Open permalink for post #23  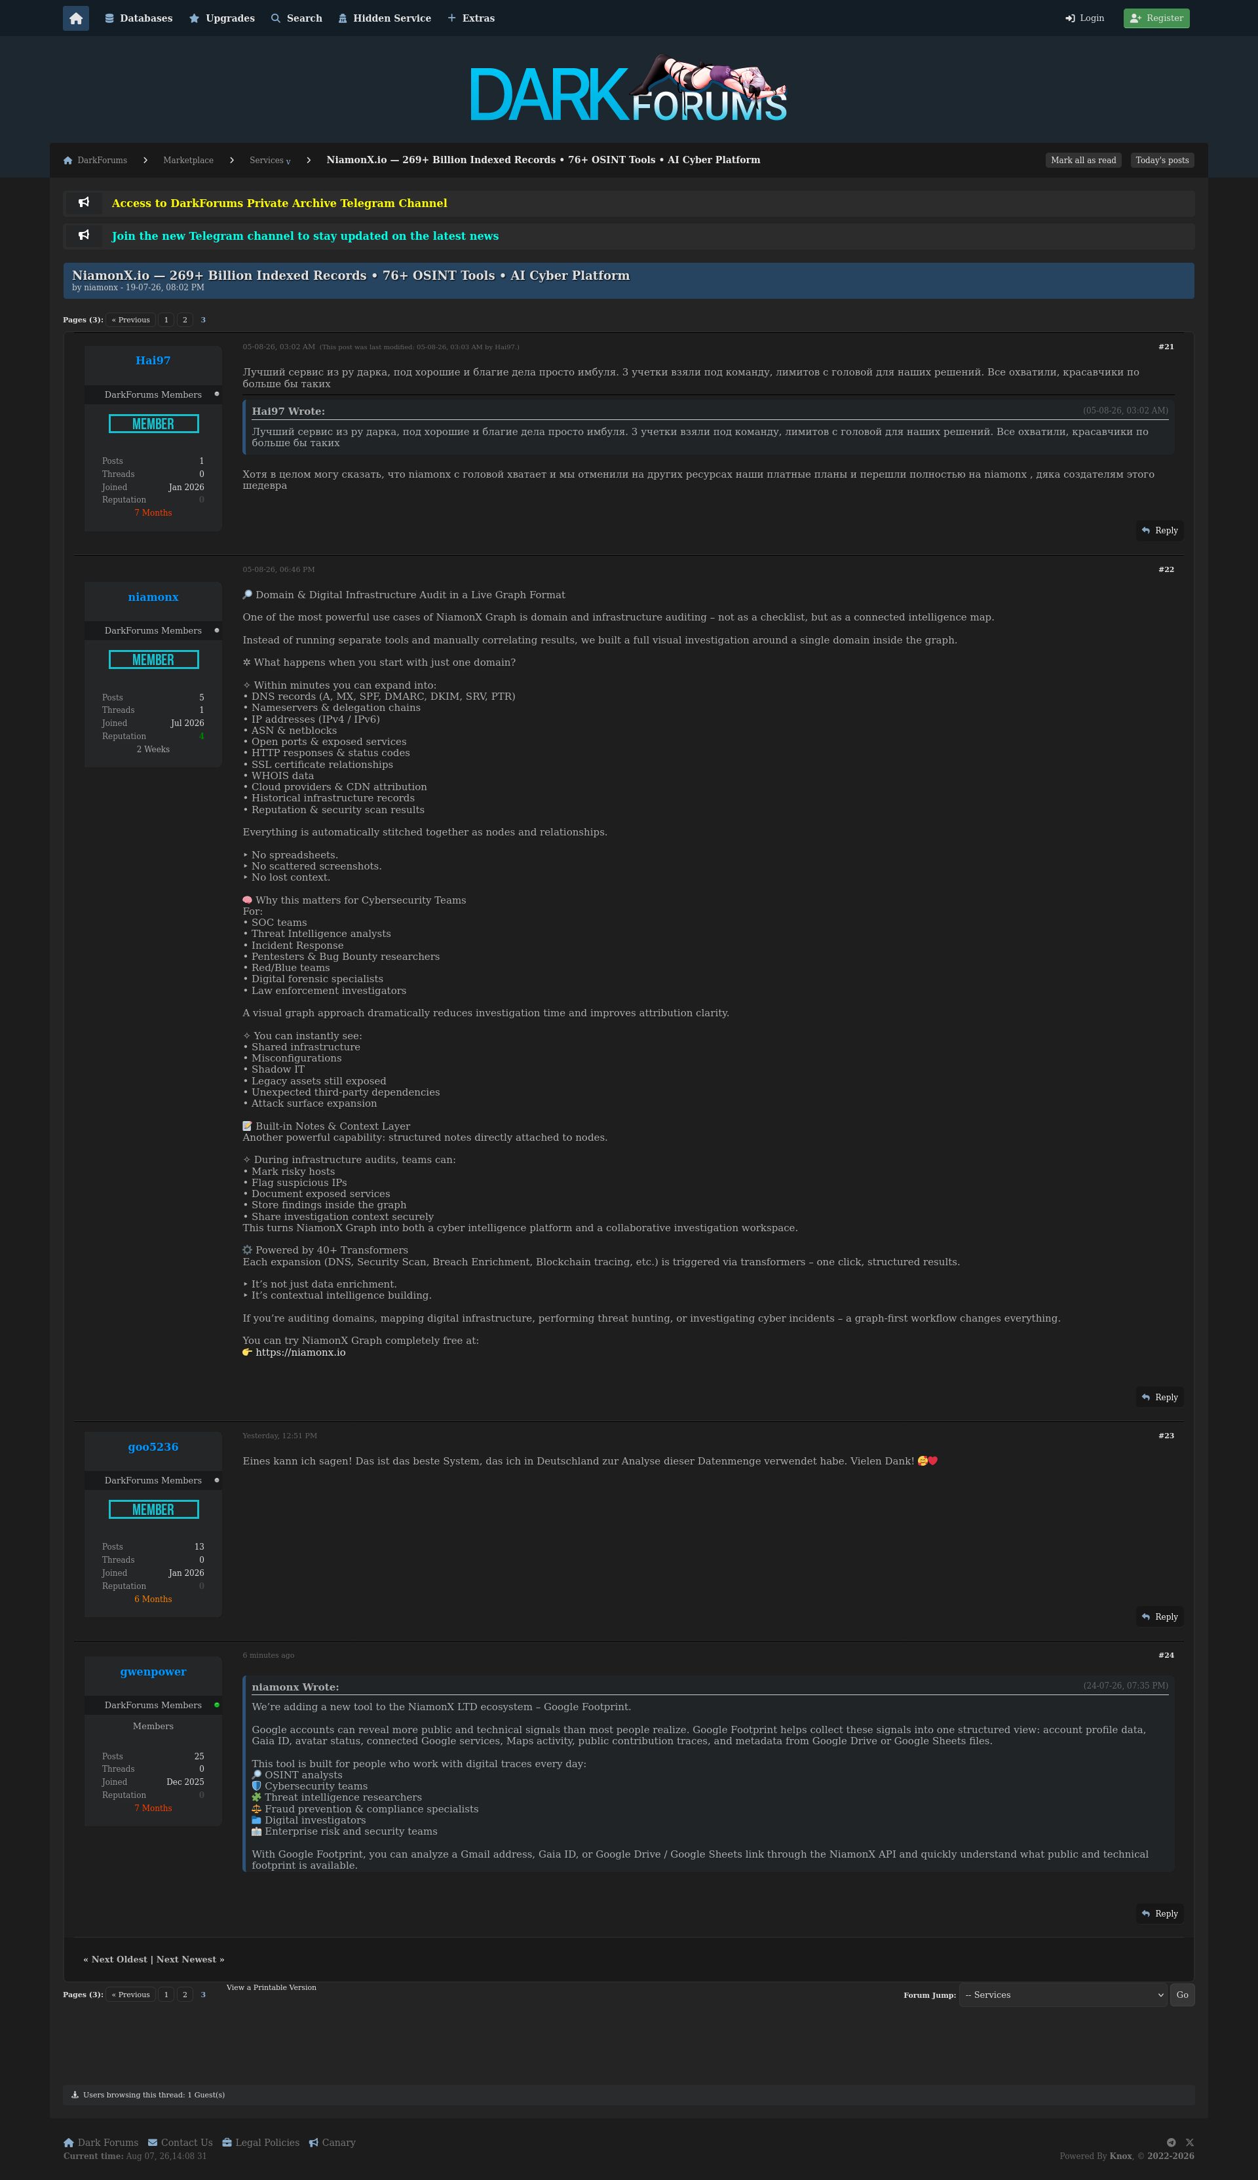tap(1166, 1436)
